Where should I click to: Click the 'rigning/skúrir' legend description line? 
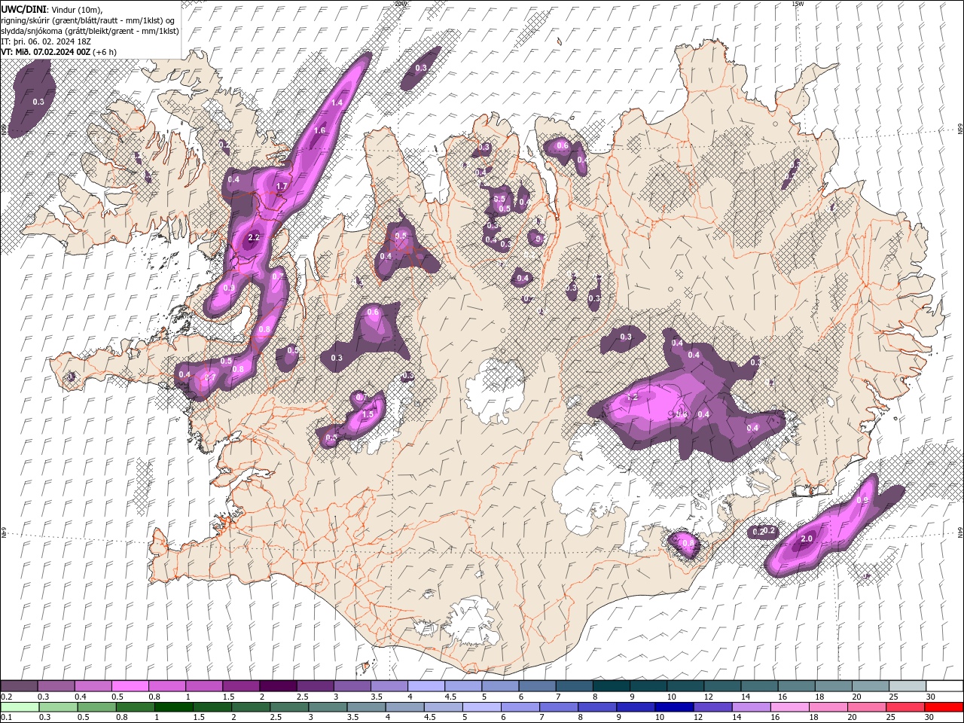pos(89,20)
